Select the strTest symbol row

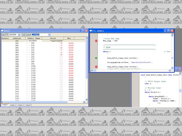44,41
